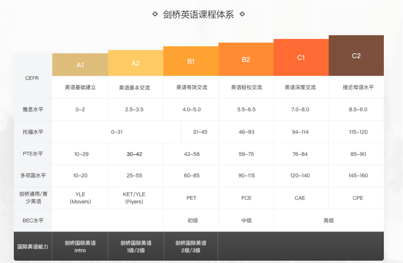Click the TOEFL 0-31 cell
This screenshot has height=263, width=403.
click(x=117, y=132)
